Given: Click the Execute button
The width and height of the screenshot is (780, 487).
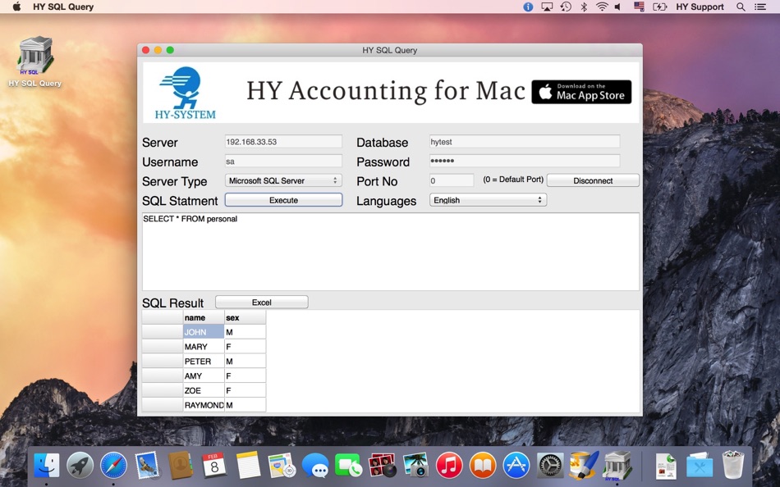Looking at the screenshot, I should 283,200.
